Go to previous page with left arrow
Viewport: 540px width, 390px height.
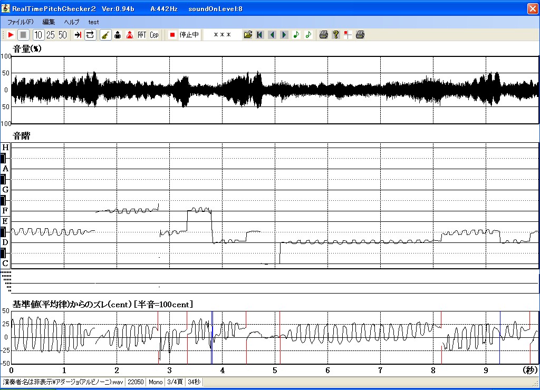point(272,35)
